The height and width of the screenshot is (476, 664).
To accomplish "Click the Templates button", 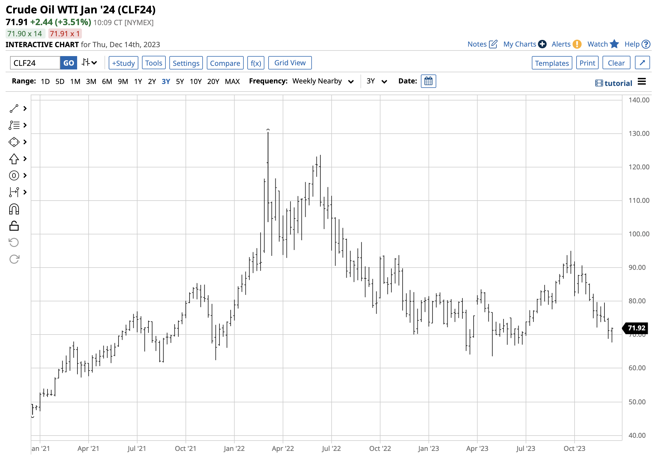I will pyautogui.click(x=552, y=62).
